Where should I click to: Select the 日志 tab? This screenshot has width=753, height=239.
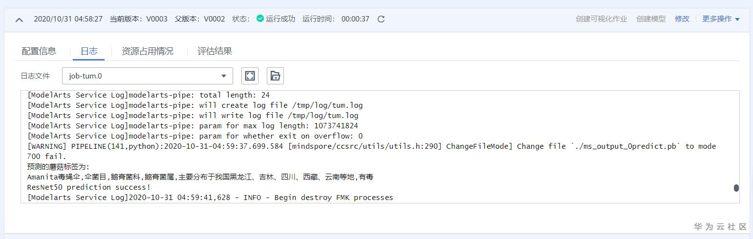(89, 51)
